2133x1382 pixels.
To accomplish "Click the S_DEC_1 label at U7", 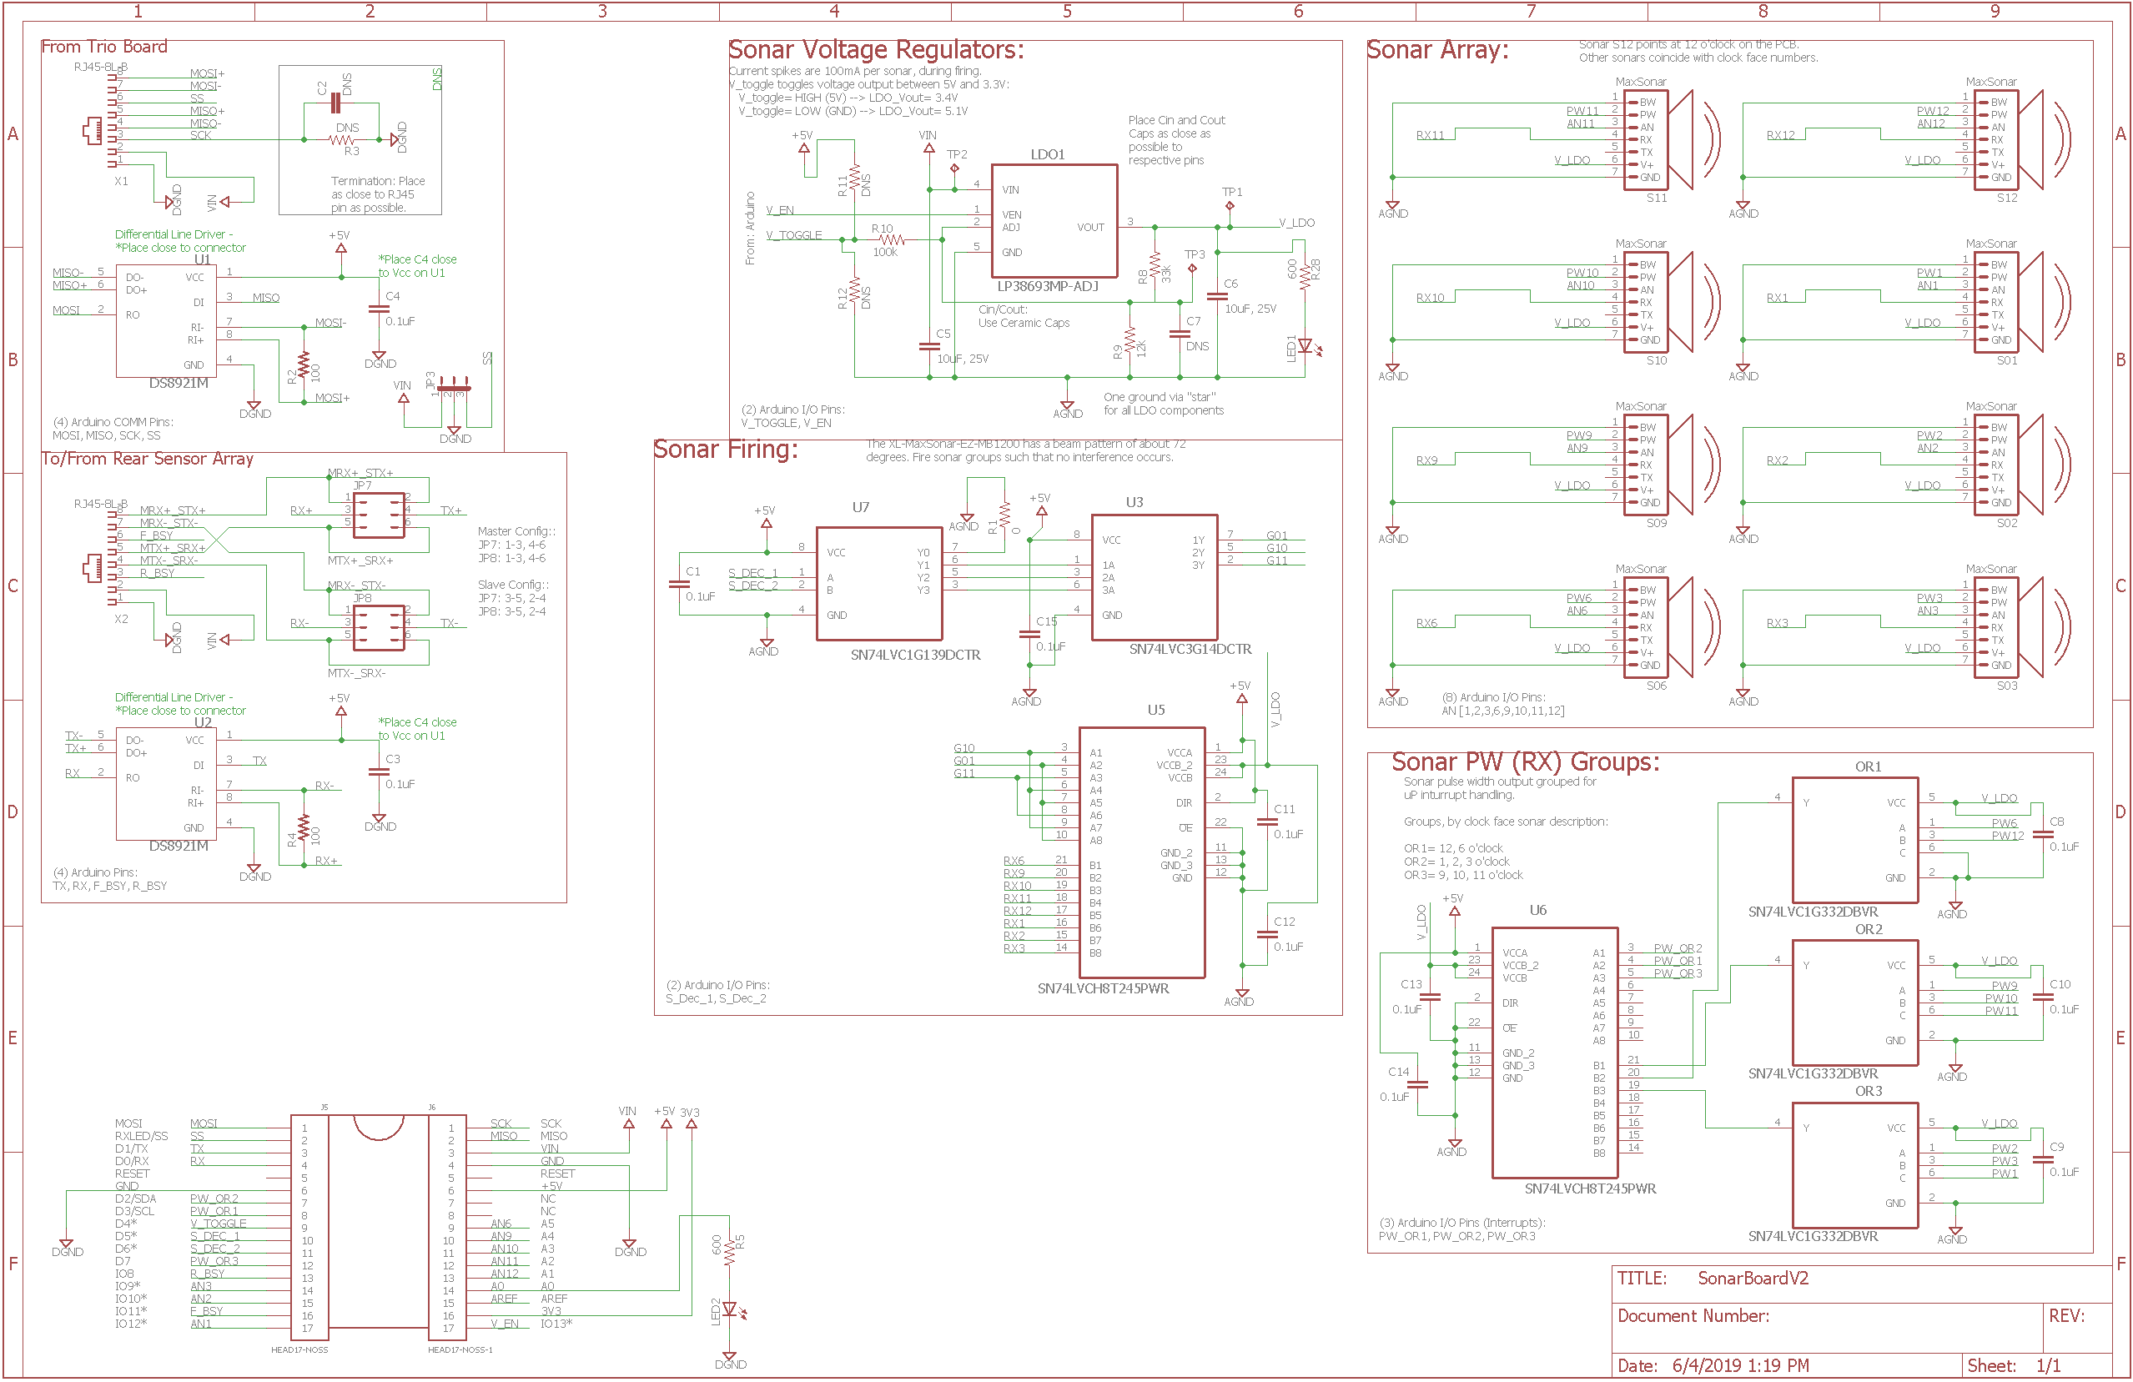I will coord(752,572).
